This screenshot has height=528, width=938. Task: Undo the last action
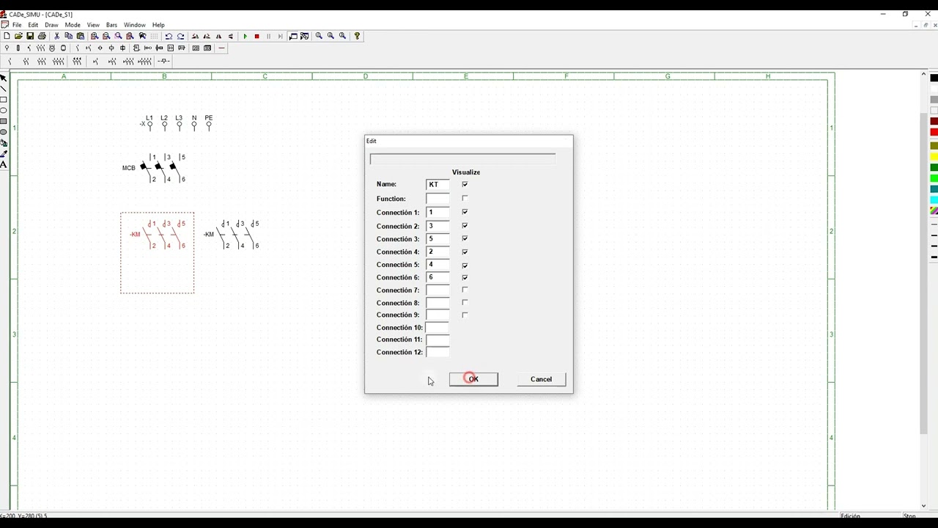[x=169, y=36]
